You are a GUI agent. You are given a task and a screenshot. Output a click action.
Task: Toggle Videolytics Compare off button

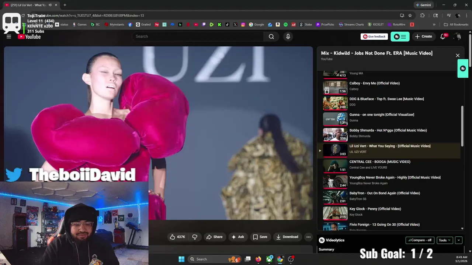[x=420, y=240]
